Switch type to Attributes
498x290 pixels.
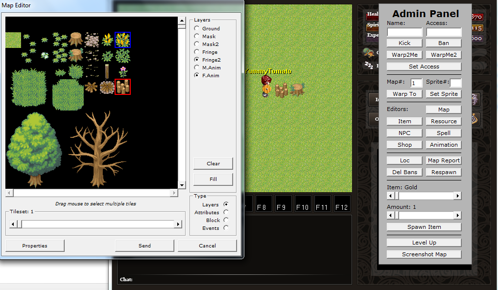[226, 212]
